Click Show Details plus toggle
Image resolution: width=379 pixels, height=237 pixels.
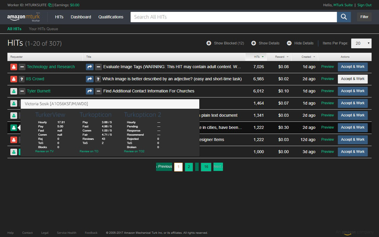265,43
